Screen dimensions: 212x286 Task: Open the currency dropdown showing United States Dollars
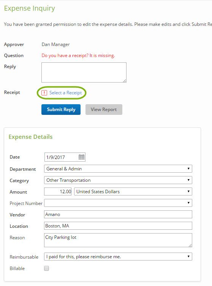133,192
